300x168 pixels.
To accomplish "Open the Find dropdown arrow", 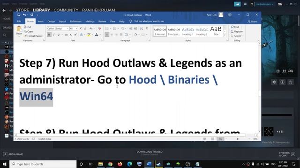I will (241, 27).
